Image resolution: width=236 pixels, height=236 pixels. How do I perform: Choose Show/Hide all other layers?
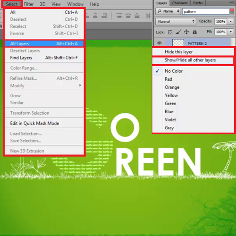pyautogui.click(x=193, y=60)
